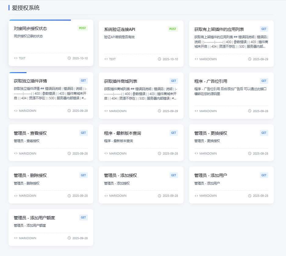Screen dimensions: 286x256
Task: Click GET badge on 管理员 - 更换授权 card
Action: pyautogui.click(x=264, y=133)
